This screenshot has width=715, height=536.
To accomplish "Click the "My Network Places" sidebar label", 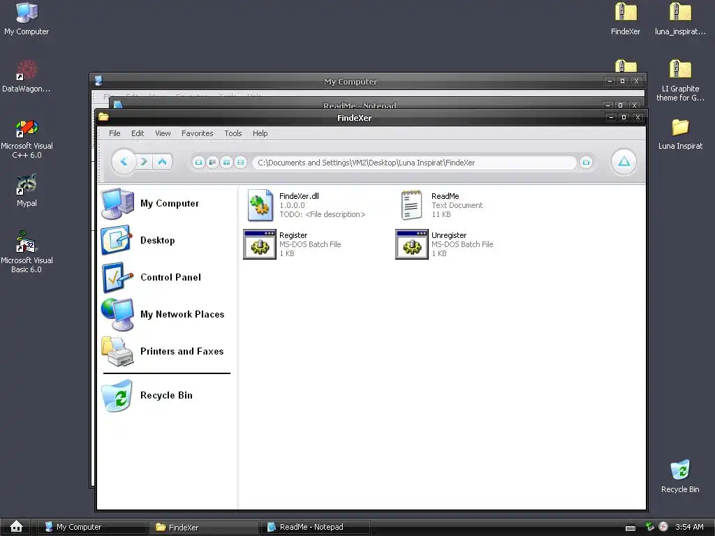I will coord(182,314).
